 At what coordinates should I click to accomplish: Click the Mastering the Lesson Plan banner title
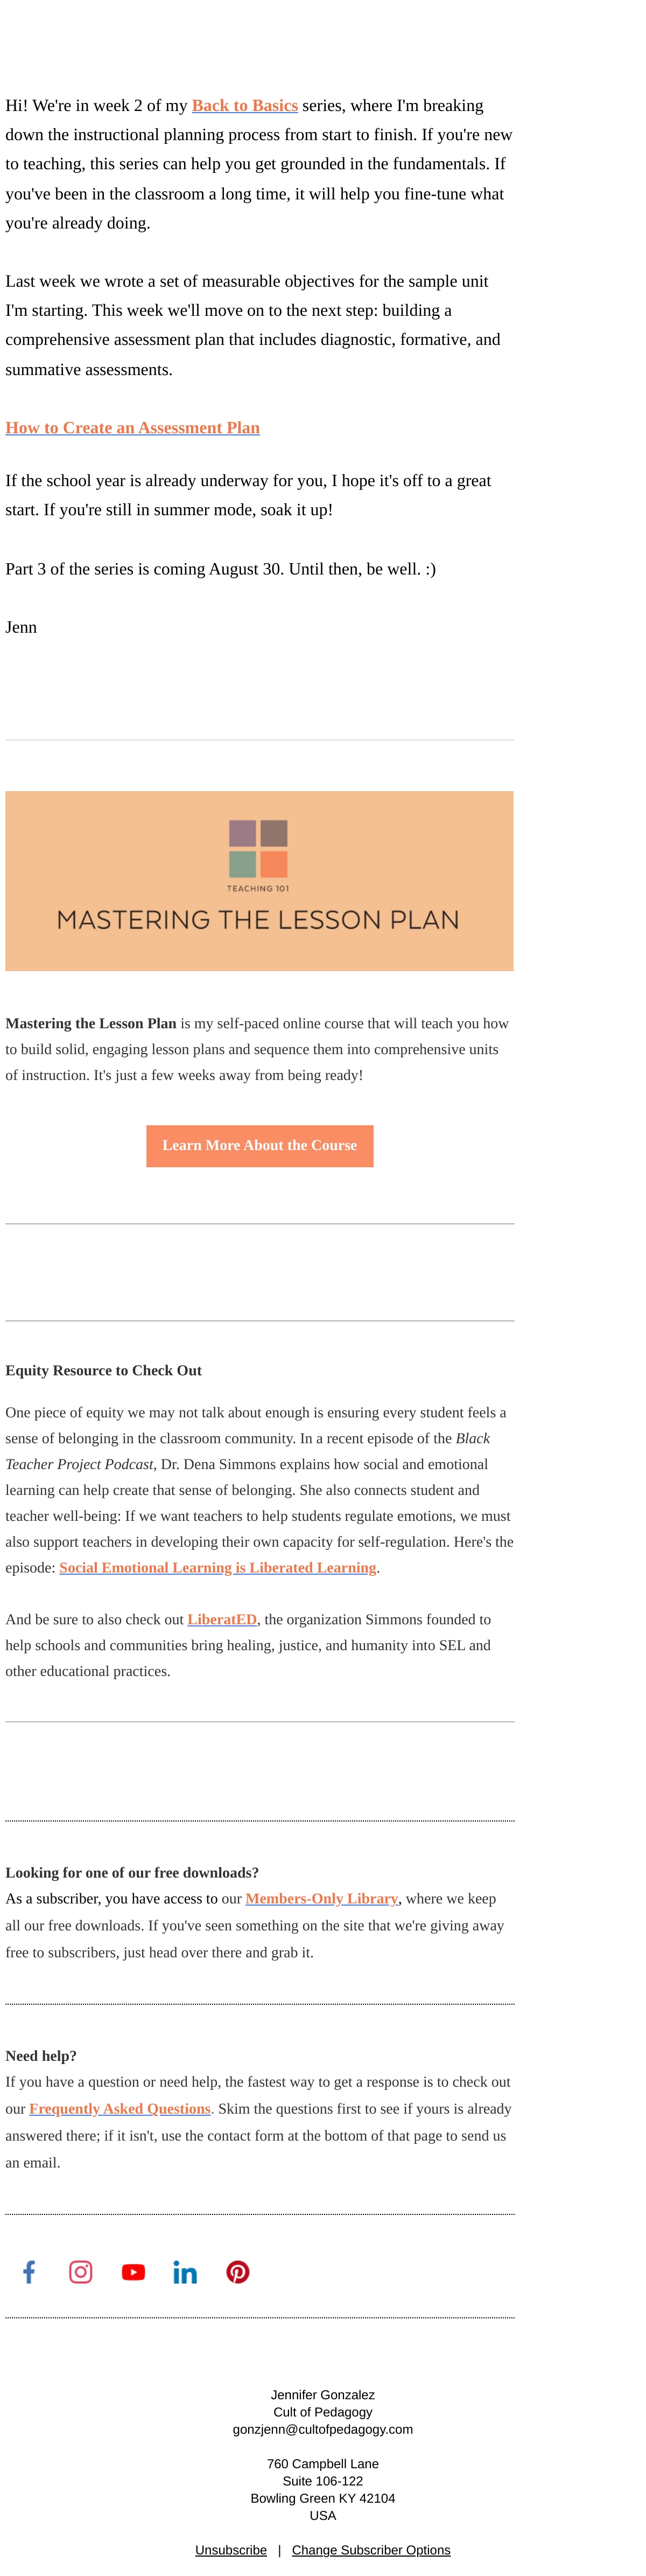pos(258,919)
